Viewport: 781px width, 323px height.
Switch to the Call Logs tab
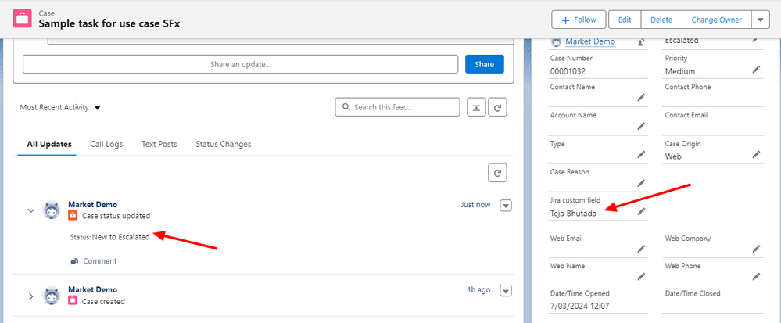coord(106,144)
